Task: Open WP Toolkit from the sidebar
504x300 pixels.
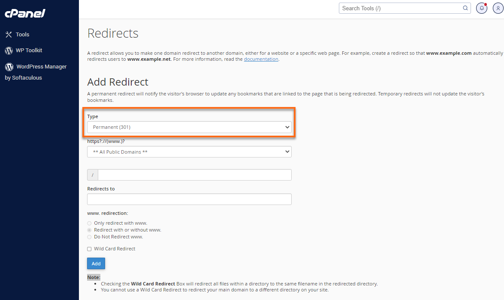Action: pyautogui.click(x=29, y=50)
